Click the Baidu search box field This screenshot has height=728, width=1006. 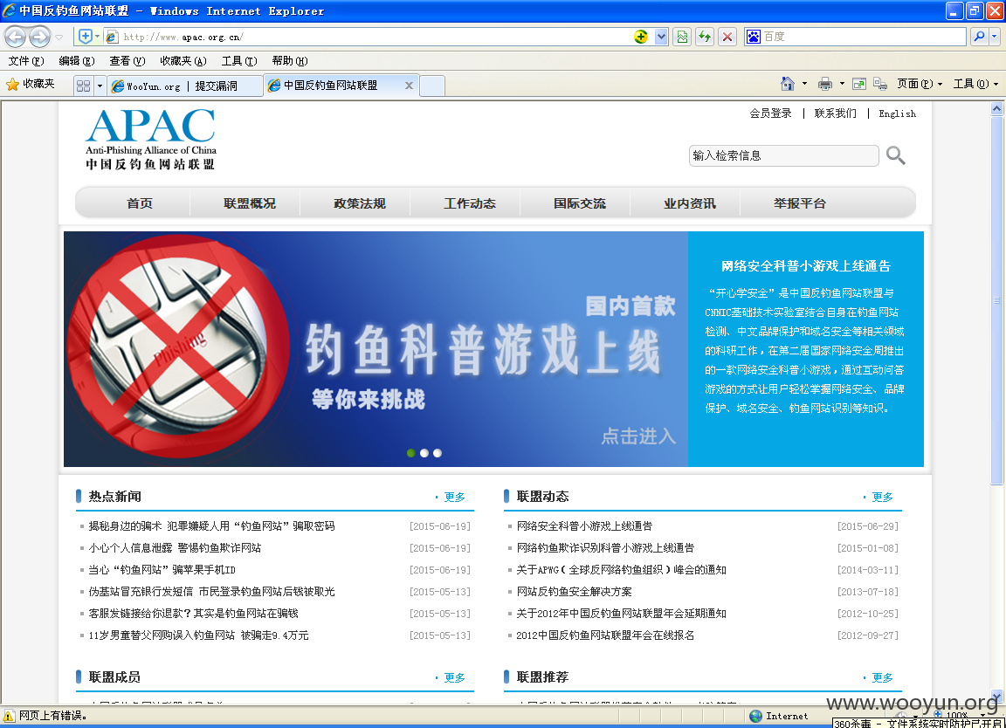pyautogui.click(x=863, y=37)
